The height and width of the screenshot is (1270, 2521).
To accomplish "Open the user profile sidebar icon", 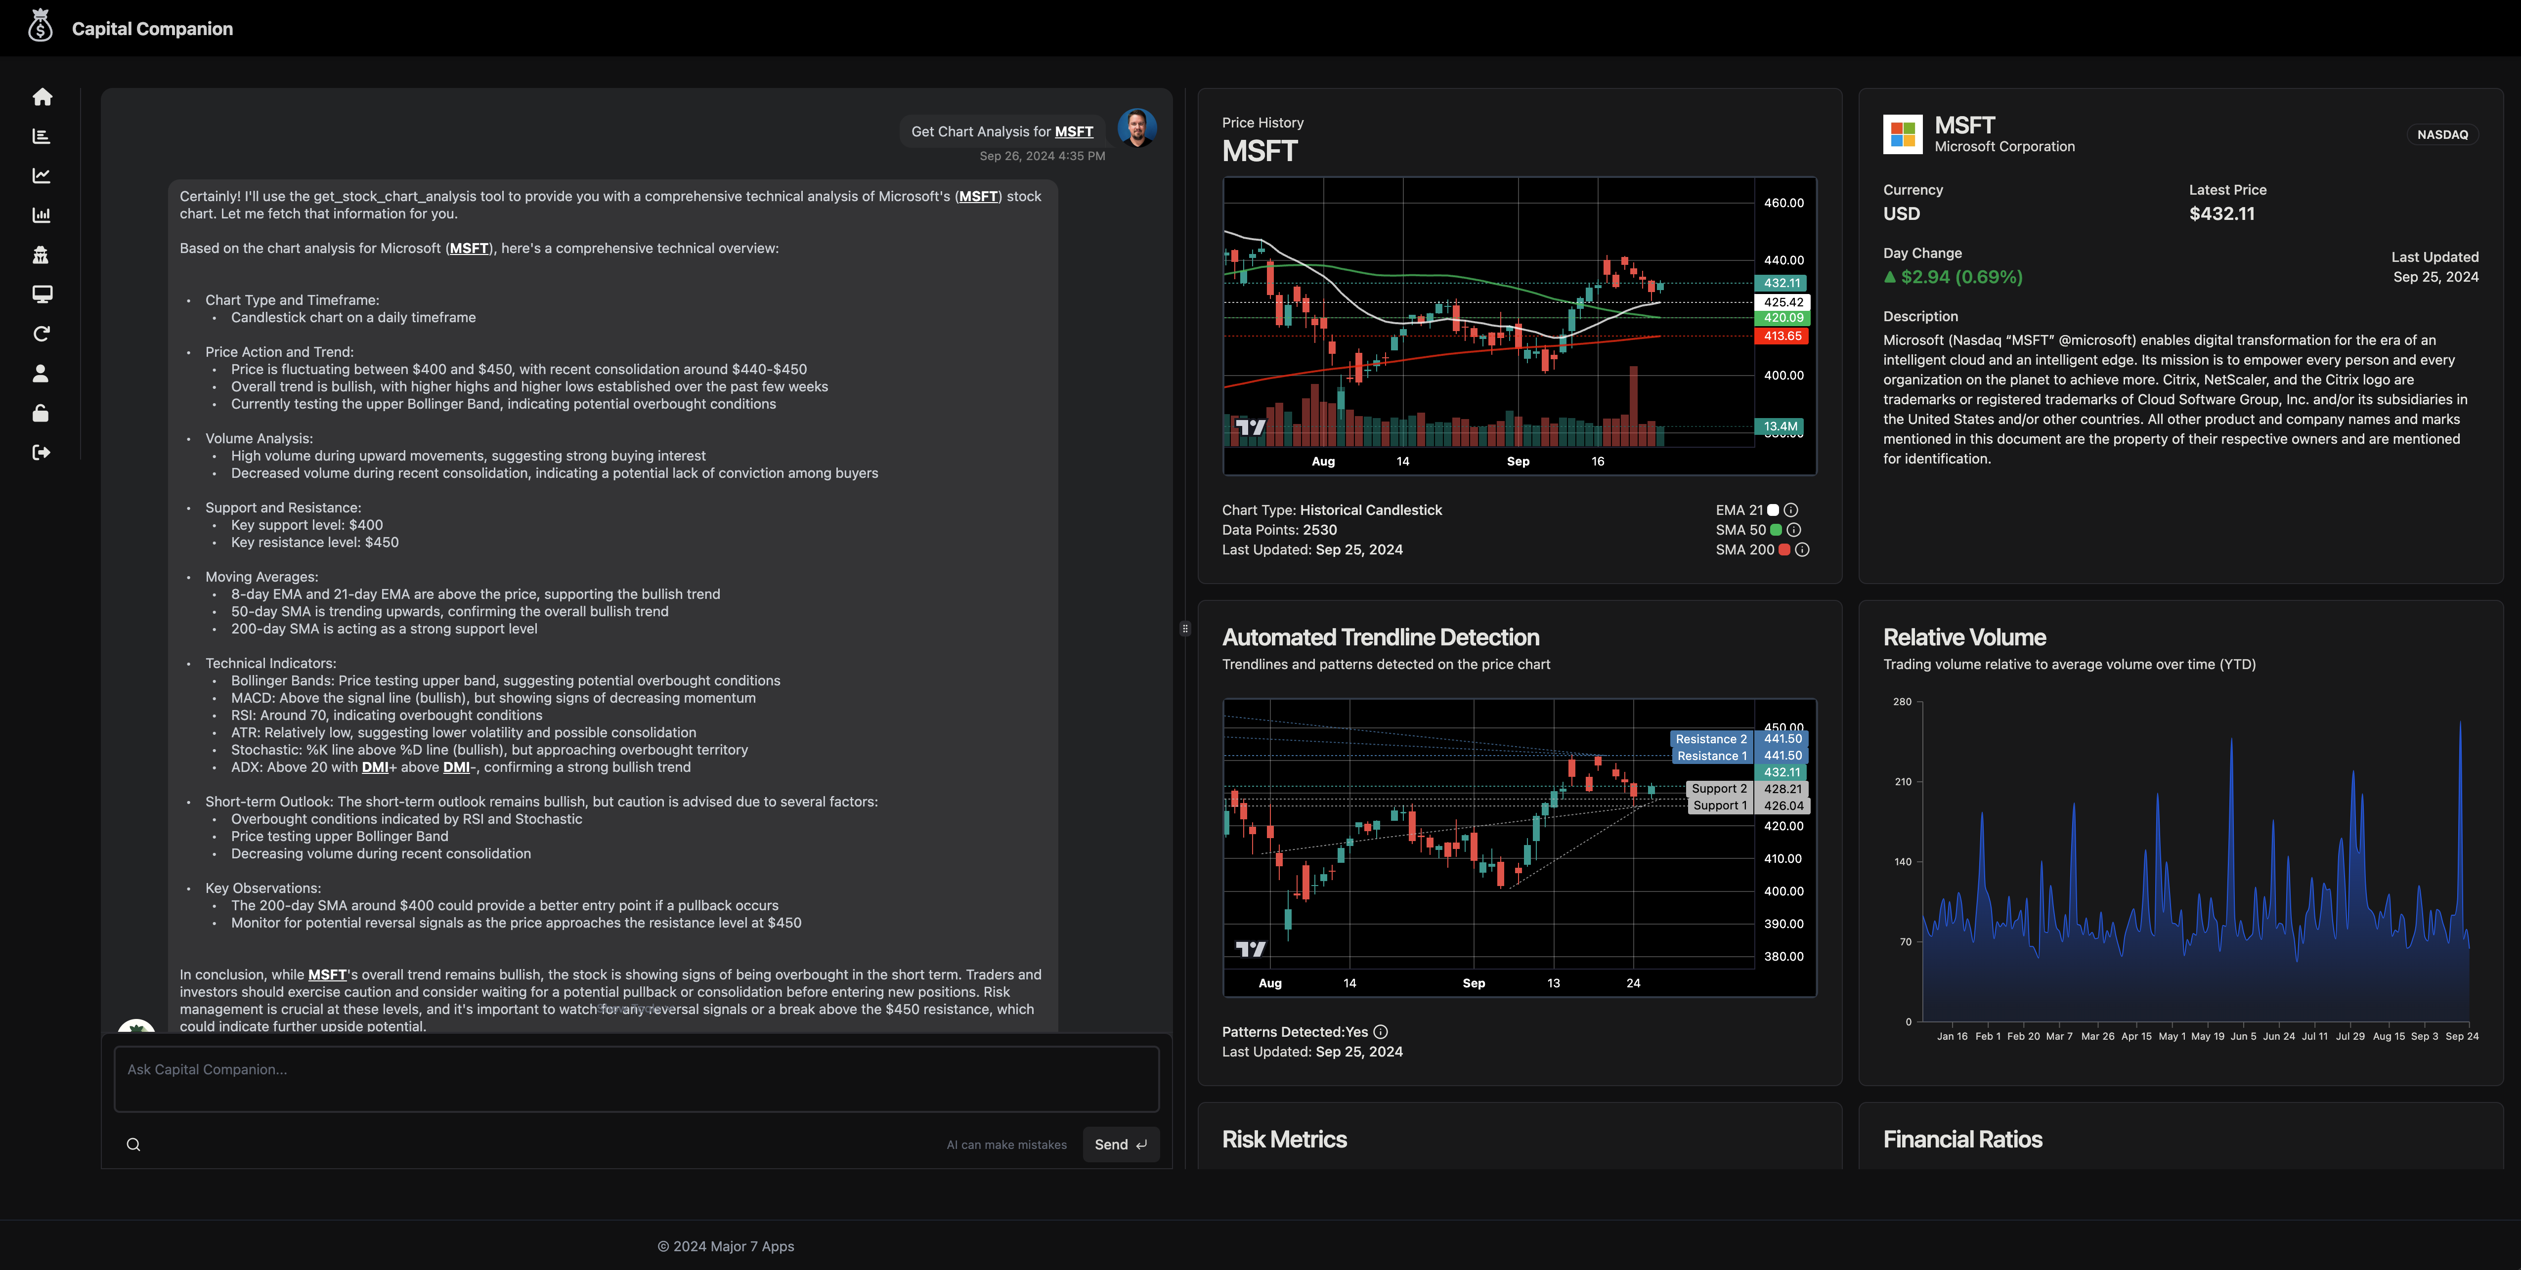I will click(41, 374).
